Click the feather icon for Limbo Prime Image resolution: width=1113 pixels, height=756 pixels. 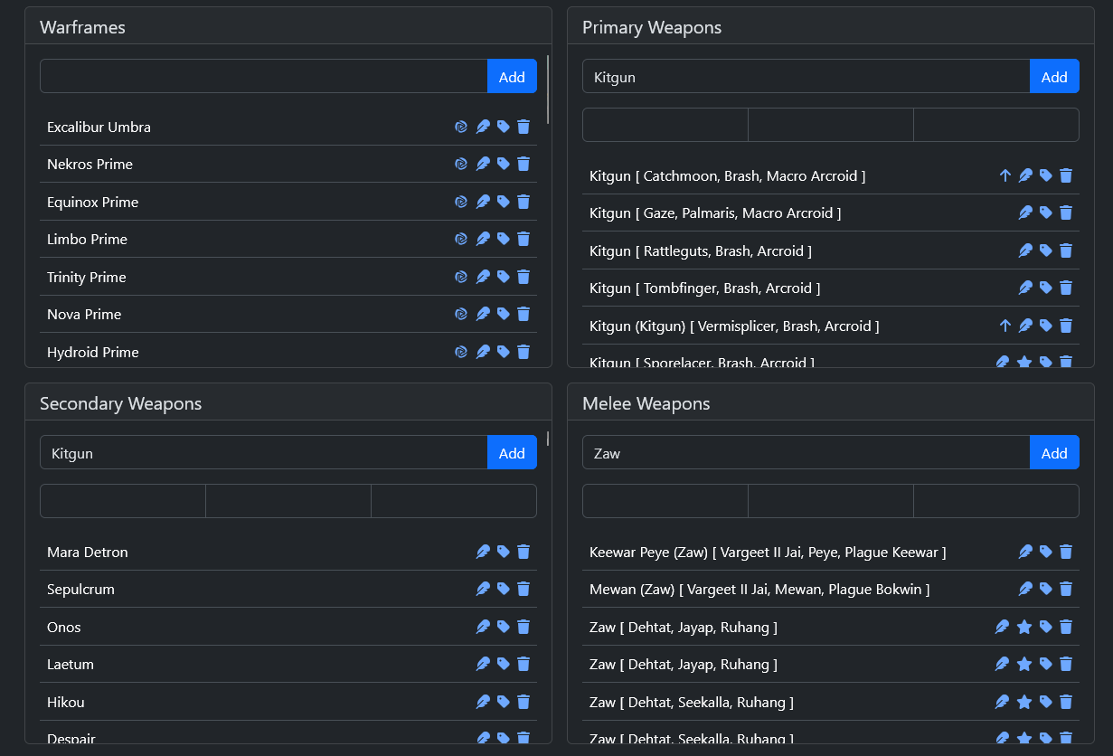pyautogui.click(x=483, y=240)
